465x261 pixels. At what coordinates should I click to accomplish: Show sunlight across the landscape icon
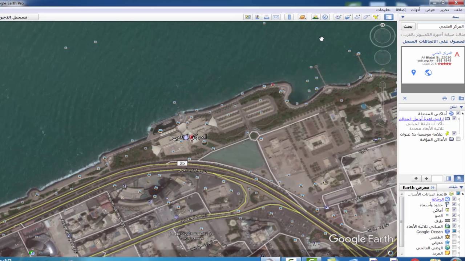click(x=315, y=17)
